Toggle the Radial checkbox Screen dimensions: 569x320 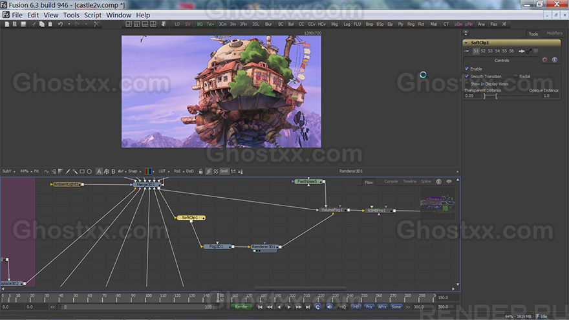click(516, 76)
